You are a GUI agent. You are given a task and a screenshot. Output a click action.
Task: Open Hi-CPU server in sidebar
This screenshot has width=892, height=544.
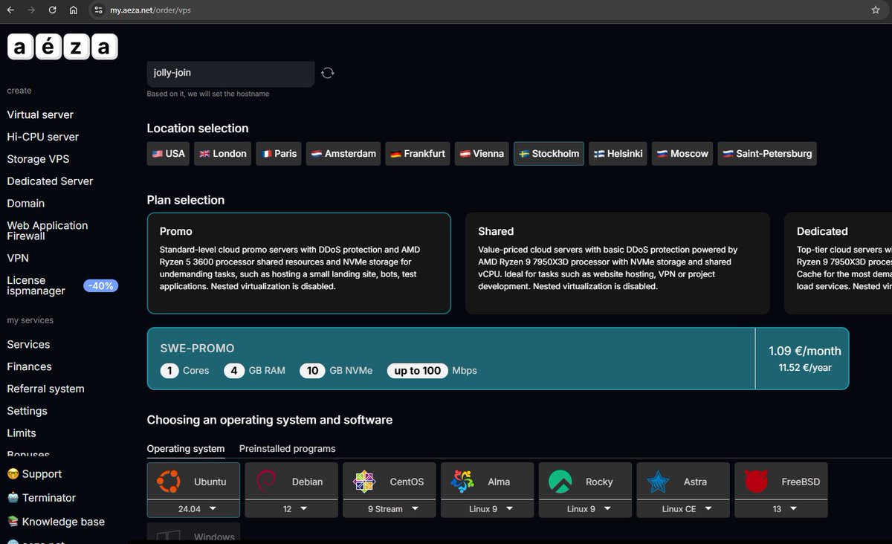42,137
